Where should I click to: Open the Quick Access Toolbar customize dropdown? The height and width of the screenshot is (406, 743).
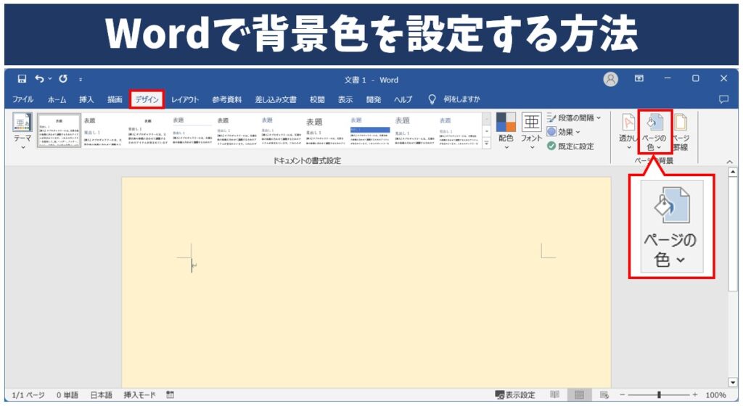point(81,80)
